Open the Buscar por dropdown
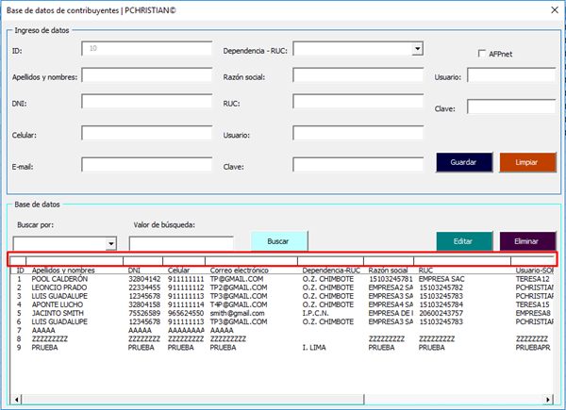566x410 pixels. tap(111, 244)
